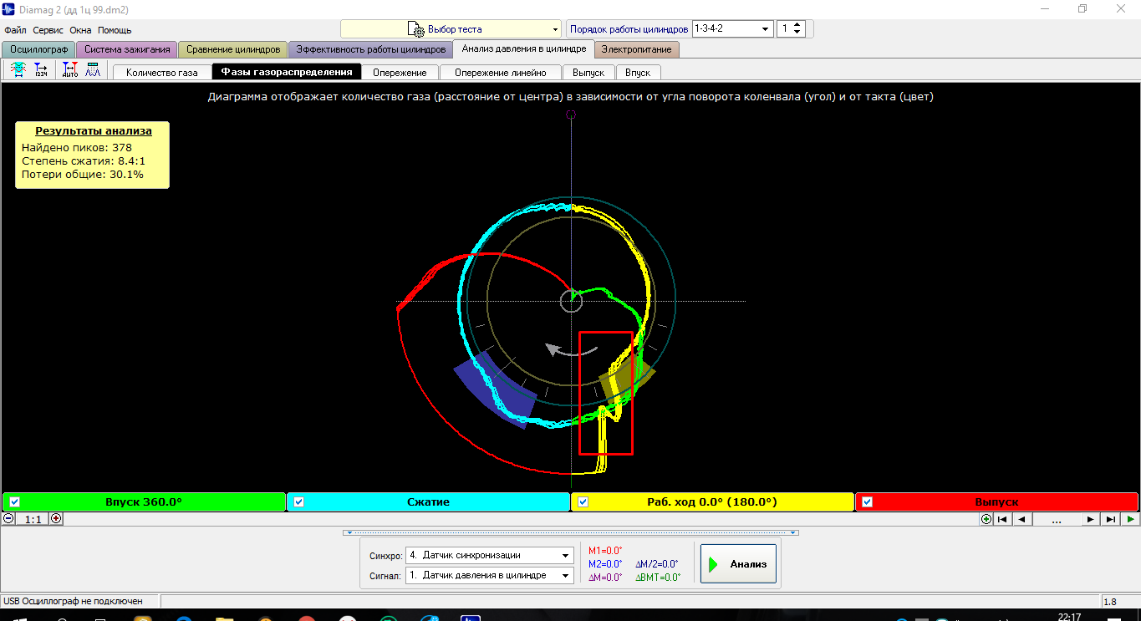Screen dimensions: 1141x621
Task: Click the diagram description text above the chart
Action: 570,97
